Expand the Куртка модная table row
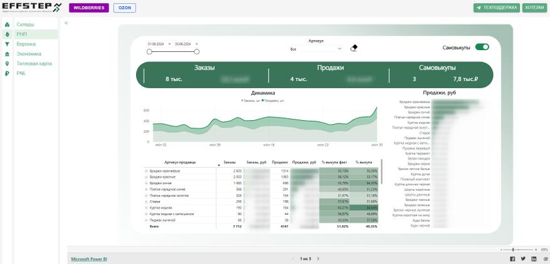550x264 pixels. pos(146,208)
